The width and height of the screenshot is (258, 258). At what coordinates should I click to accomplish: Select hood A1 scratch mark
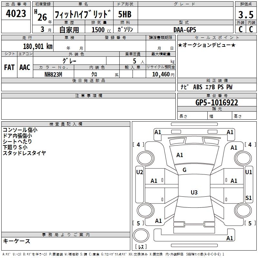pos(180,155)
